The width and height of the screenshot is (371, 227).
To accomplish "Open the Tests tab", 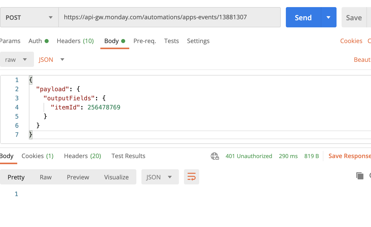I will pos(172,41).
